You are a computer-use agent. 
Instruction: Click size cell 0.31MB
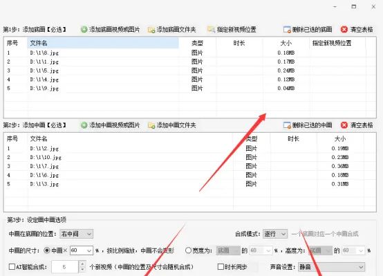pos(340,184)
